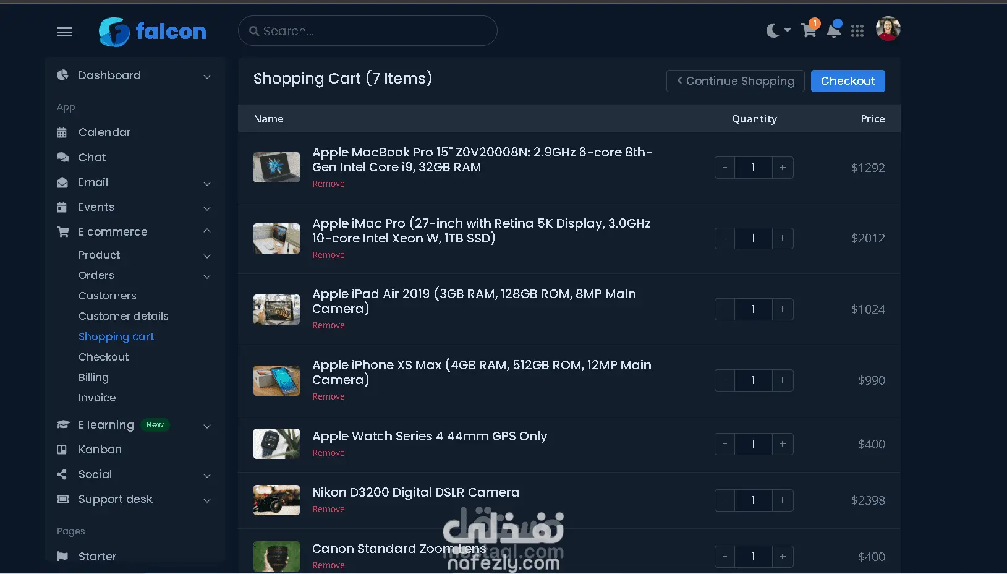Expand the Email menu chevron
This screenshot has width=1007, height=574.
207,184
